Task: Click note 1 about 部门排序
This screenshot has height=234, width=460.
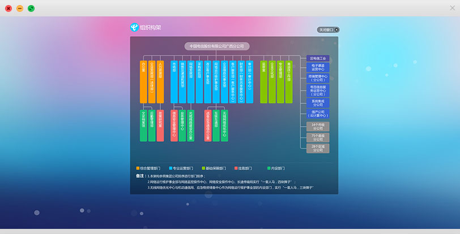Action: point(177,176)
